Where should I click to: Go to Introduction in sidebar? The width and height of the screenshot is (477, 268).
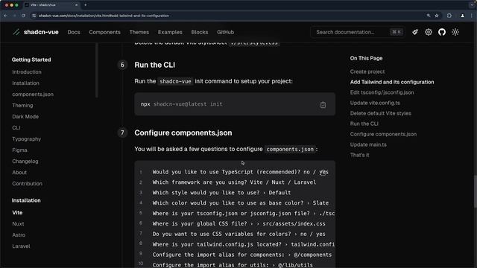27,72
